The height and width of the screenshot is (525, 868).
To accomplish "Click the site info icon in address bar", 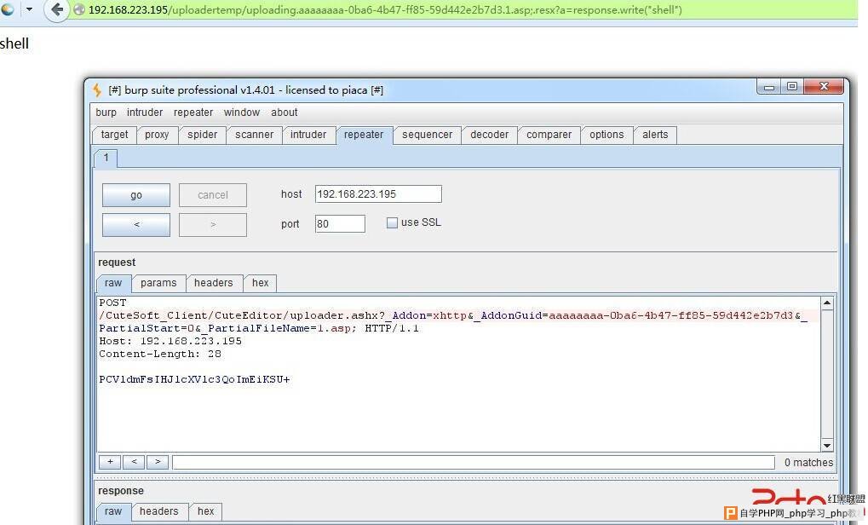I will pos(79,10).
